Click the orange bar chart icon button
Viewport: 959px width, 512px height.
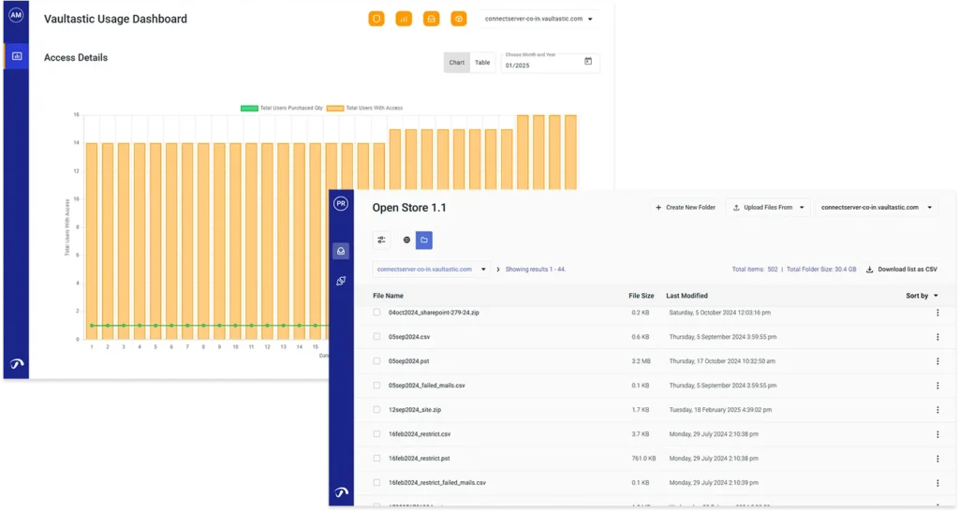404,19
